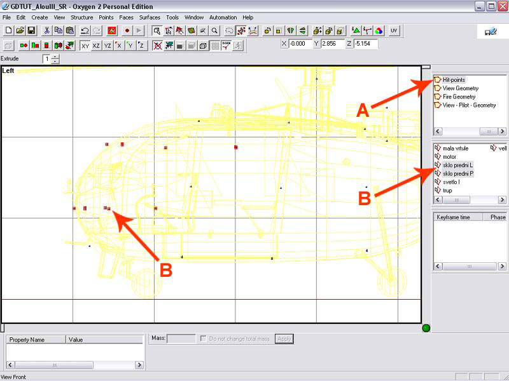509x381 pixels.
Task: Click the Save floppy disk icon
Action: [31, 30]
